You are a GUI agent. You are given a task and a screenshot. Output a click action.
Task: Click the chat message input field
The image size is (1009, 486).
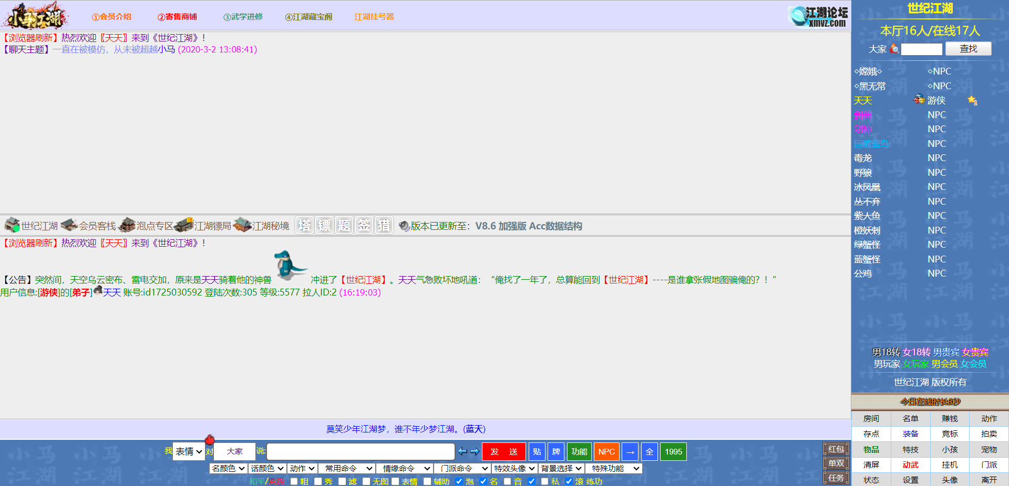(x=361, y=451)
